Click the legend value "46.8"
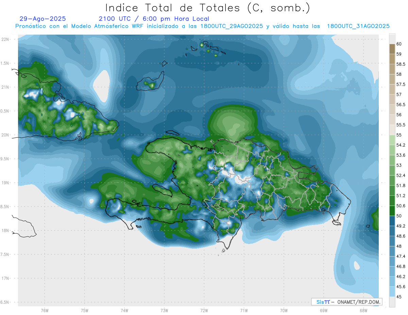The image size is (408, 315). 401,266
